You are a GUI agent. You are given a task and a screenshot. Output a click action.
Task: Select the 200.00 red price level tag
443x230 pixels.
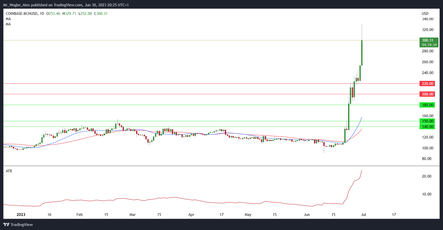pos(427,94)
